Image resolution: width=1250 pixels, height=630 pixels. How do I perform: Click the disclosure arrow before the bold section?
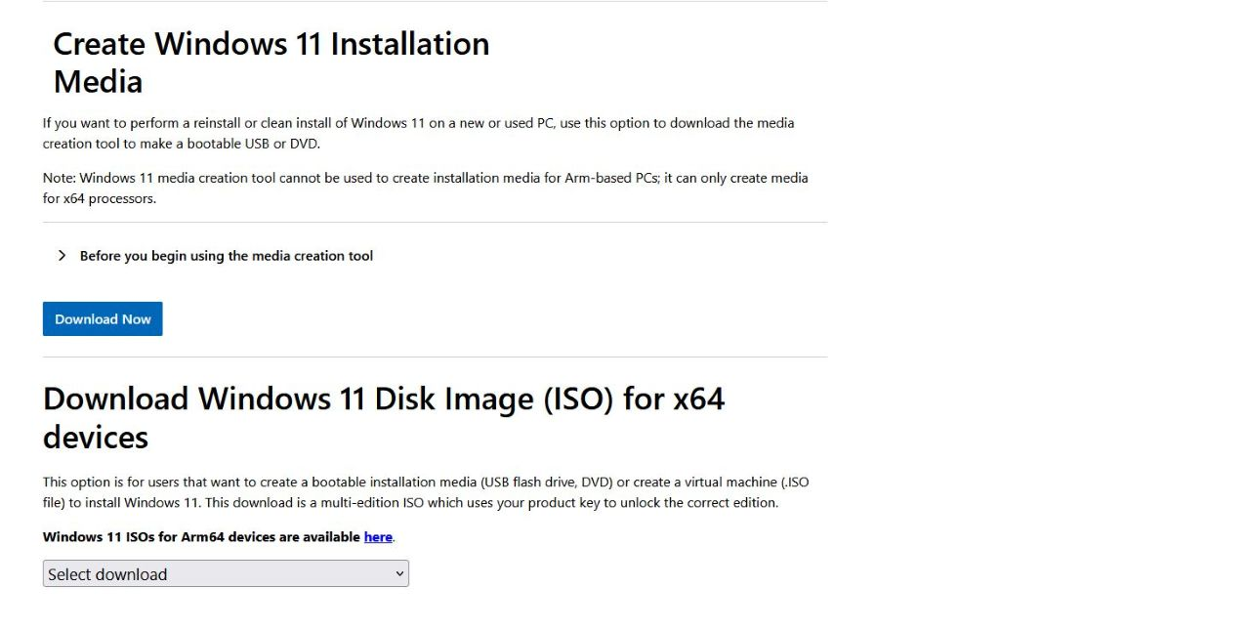point(62,255)
